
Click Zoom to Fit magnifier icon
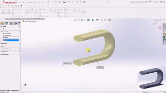pos(75,20)
